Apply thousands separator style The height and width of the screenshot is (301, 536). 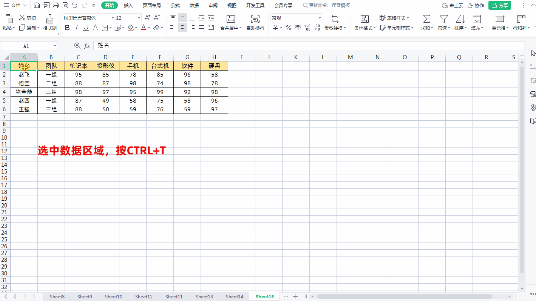click(x=298, y=28)
